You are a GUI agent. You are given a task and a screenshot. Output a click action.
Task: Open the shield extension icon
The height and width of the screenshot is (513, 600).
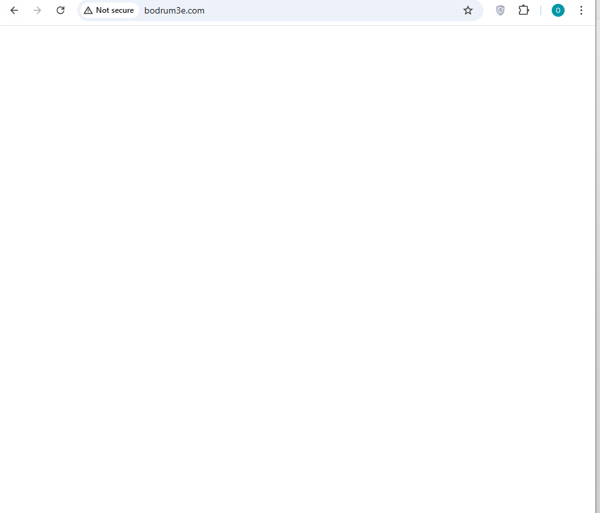tap(500, 10)
